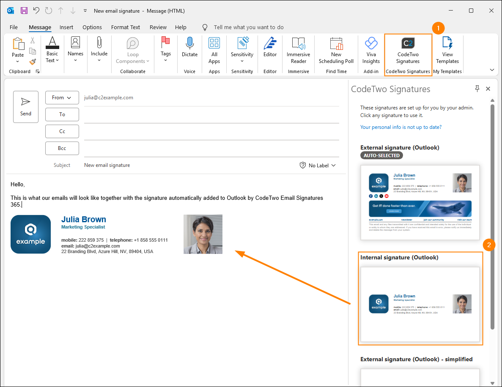The height and width of the screenshot is (387, 502).
Task: Collapse the ribbon with the chevron
Action: click(x=492, y=70)
